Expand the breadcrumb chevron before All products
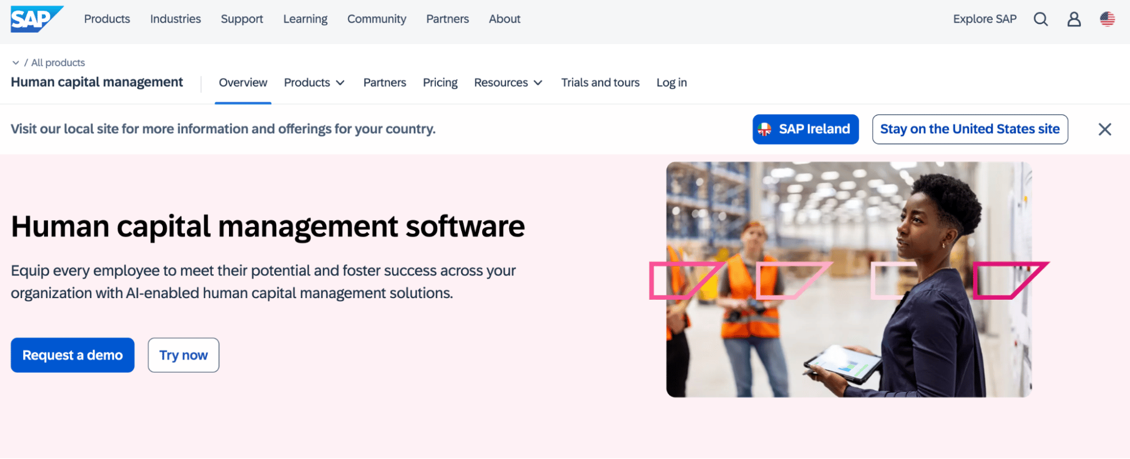The width and height of the screenshot is (1130, 459). 16,63
